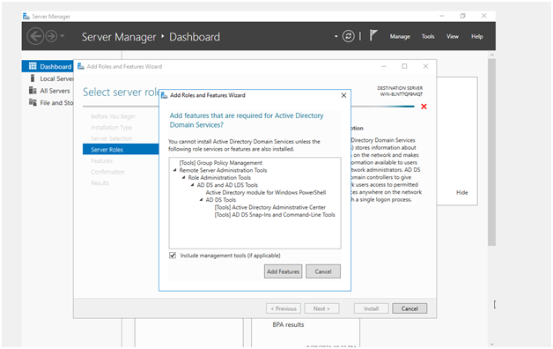Select Dashboard in the left sidebar
The image size is (553, 349).
pyautogui.click(x=48, y=66)
